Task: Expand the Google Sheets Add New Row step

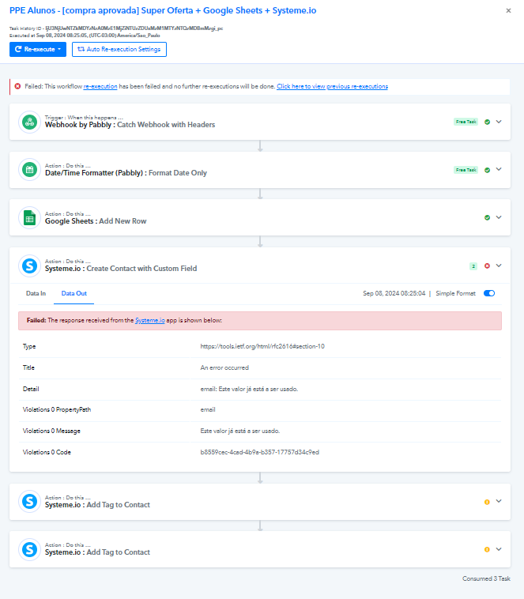Action: tap(499, 217)
